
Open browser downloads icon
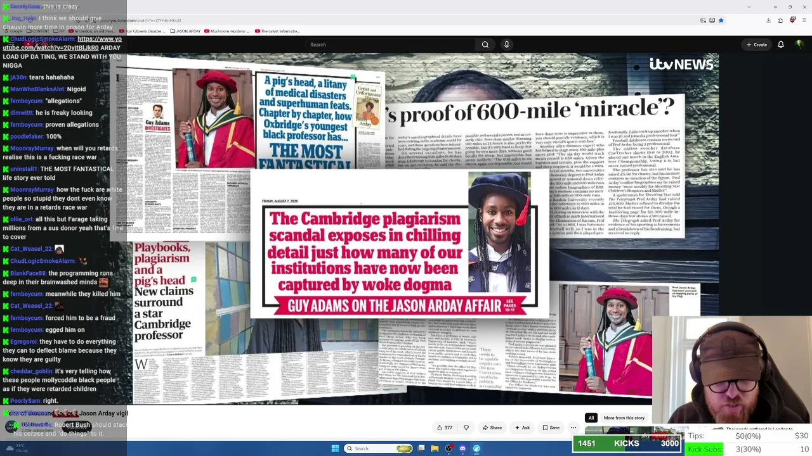click(x=768, y=20)
